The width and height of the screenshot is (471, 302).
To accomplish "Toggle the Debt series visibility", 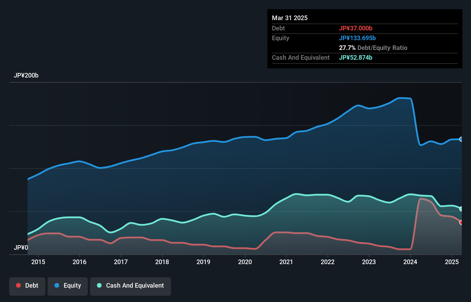I will [x=27, y=286].
